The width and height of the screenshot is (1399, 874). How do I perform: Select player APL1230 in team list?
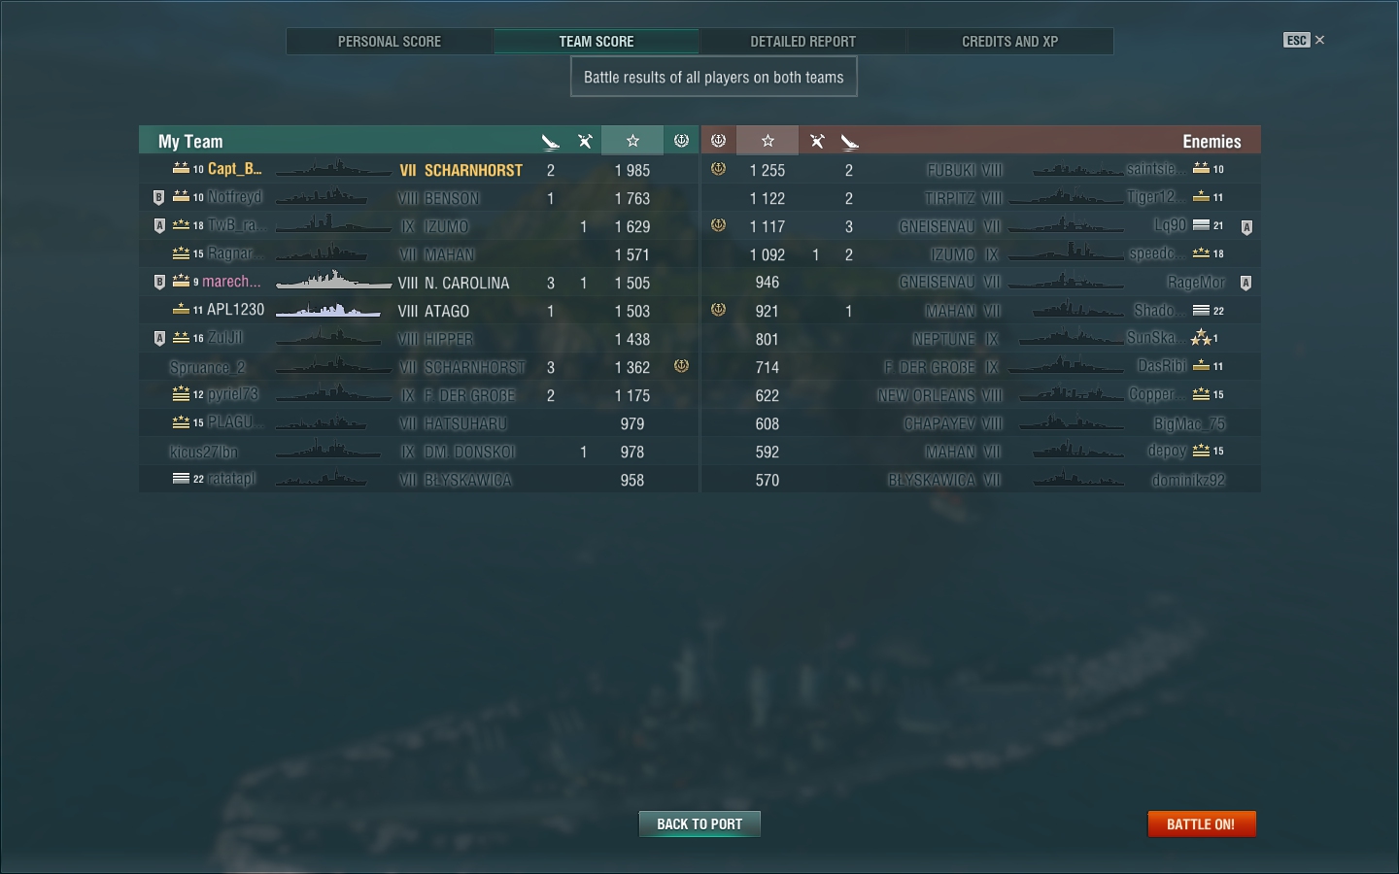pyautogui.click(x=235, y=310)
